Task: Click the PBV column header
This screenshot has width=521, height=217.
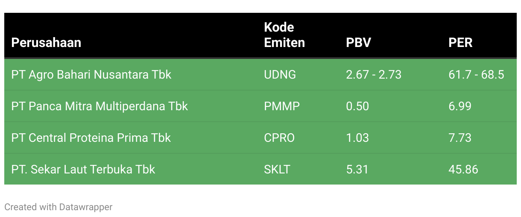Action: (358, 43)
